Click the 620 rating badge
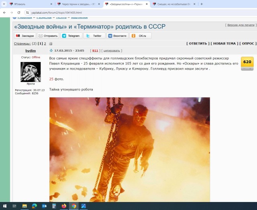Screen dimensions: 257x210 pyautogui.click(x=247, y=62)
